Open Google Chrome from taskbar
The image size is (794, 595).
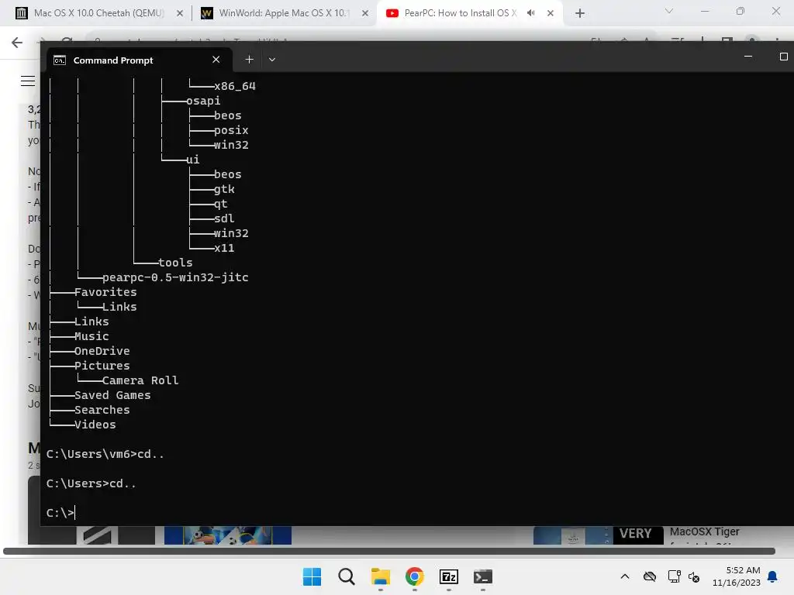tap(414, 576)
